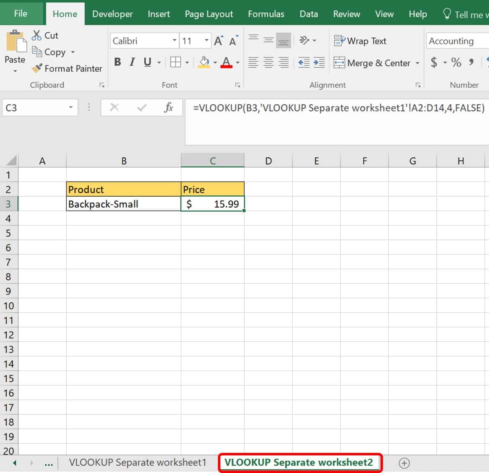Apply Accounting dollar format icon
The width and height of the screenshot is (489, 473).
pos(434,62)
